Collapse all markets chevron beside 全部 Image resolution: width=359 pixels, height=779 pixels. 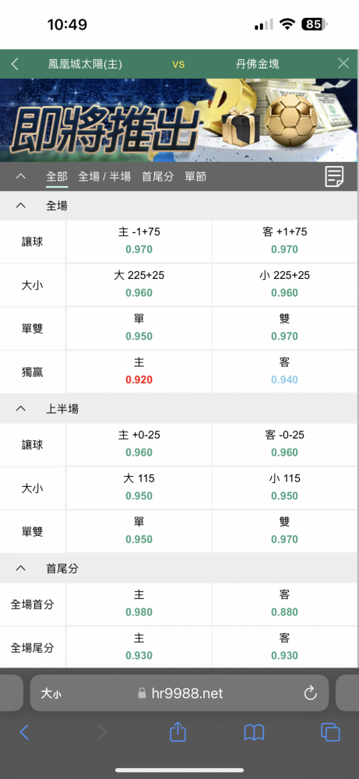[x=20, y=176]
